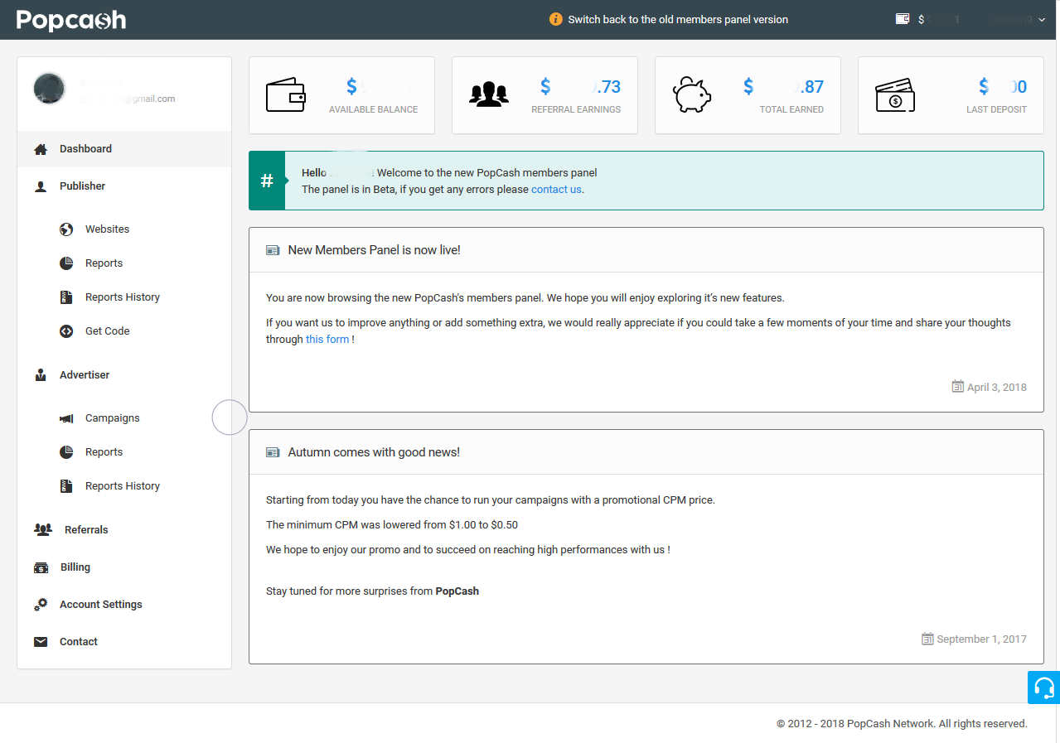Open the Dashboard menu item
The height and width of the screenshot is (743, 1060).
(x=124, y=149)
